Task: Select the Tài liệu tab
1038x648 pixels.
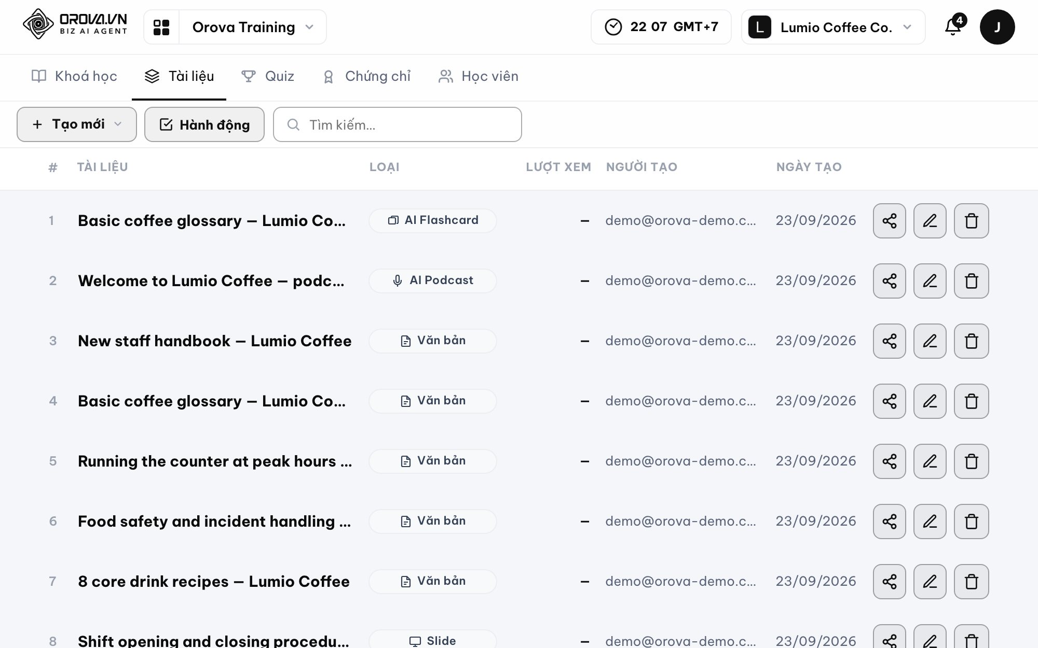Action: [x=179, y=76]
